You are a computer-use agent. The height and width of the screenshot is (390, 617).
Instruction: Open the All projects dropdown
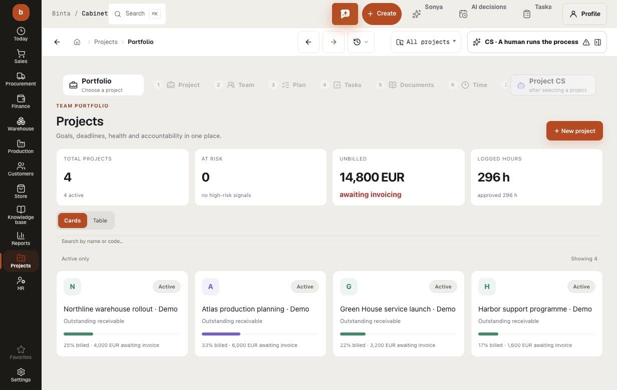(426, 42)
